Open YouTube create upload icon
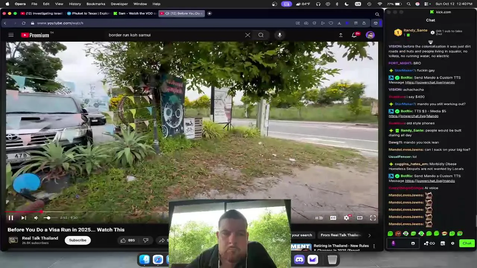This screenshot has width=477, height=268. point(341,35)
